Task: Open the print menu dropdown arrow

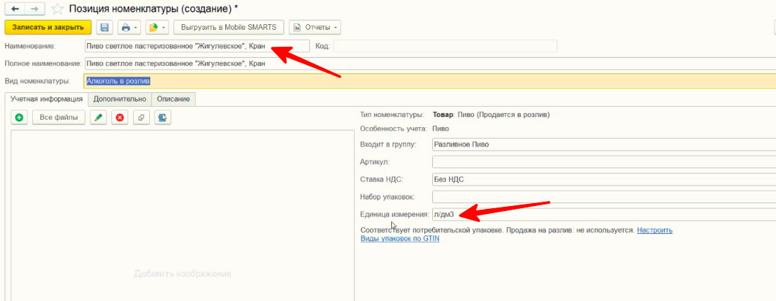Action: (x=136, y=27)
